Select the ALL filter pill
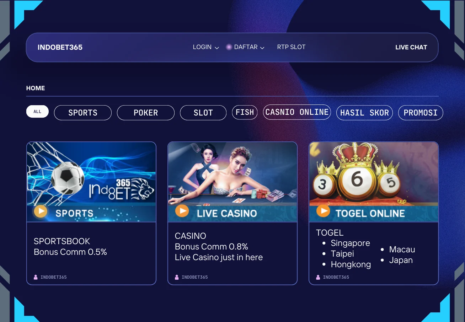 pyautogui.click(x=37, y=112)
